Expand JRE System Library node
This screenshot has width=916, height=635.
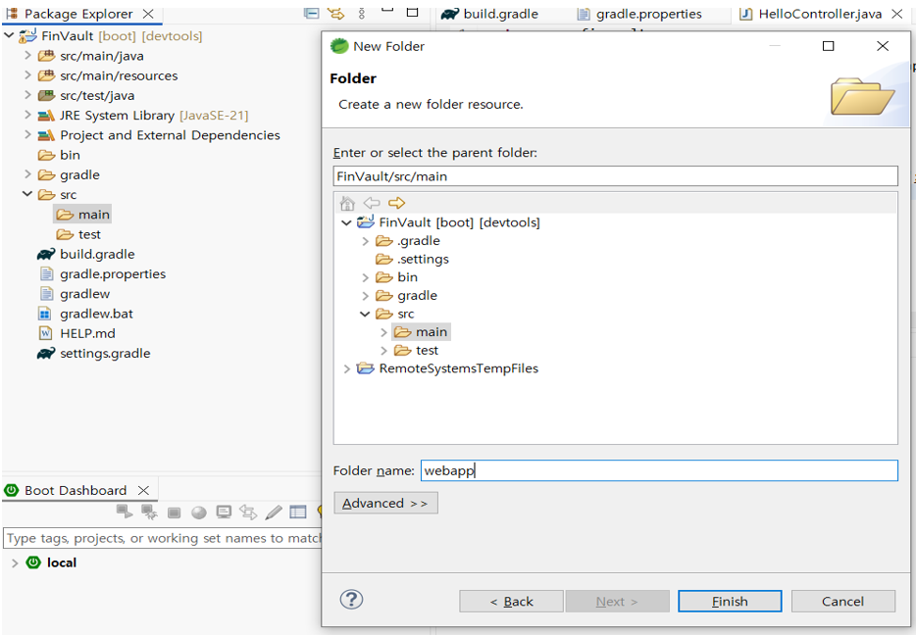pos(27,115)
